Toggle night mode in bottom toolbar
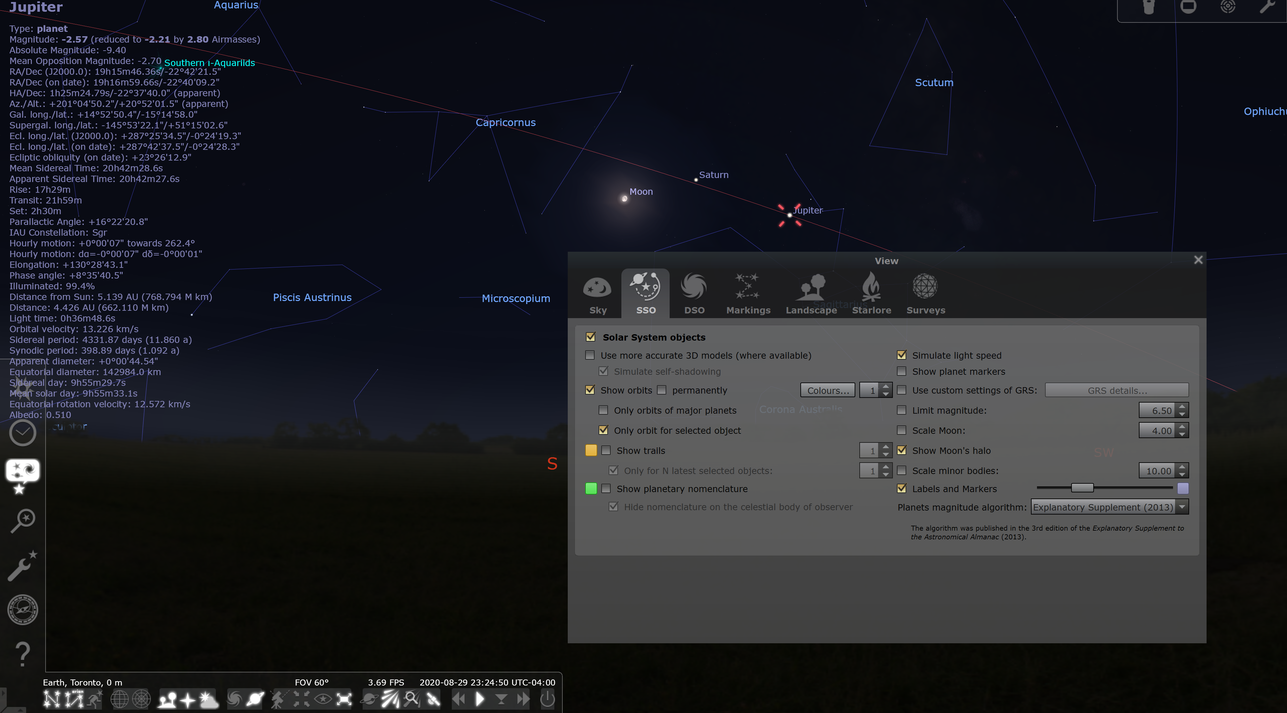 323,700
